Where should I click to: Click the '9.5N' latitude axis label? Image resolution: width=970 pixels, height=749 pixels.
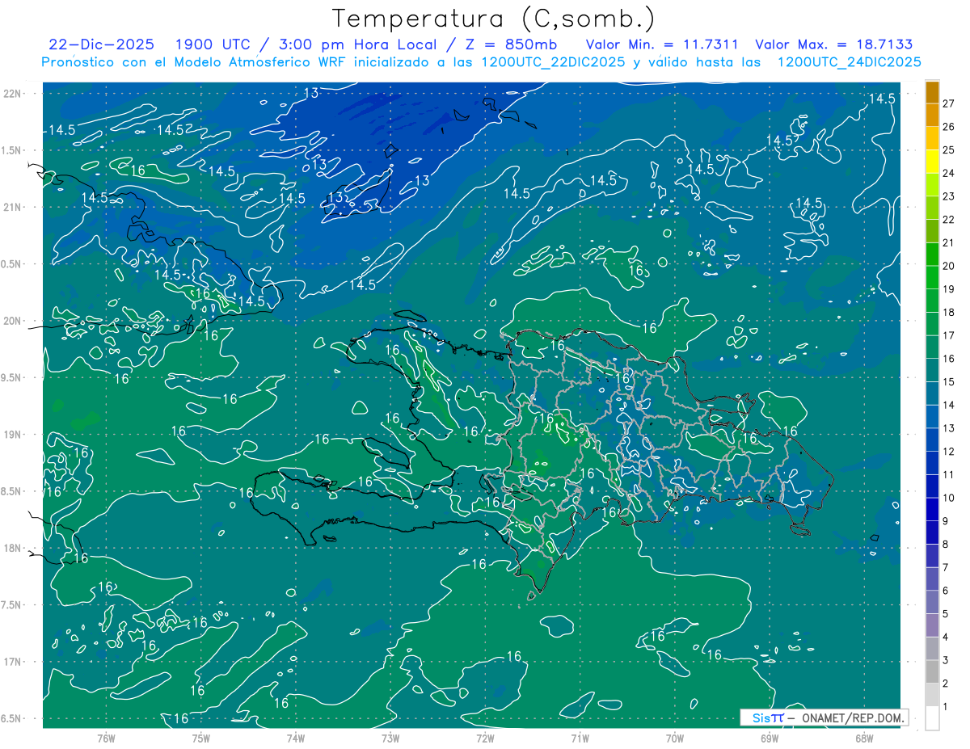(x=11, y=378)
